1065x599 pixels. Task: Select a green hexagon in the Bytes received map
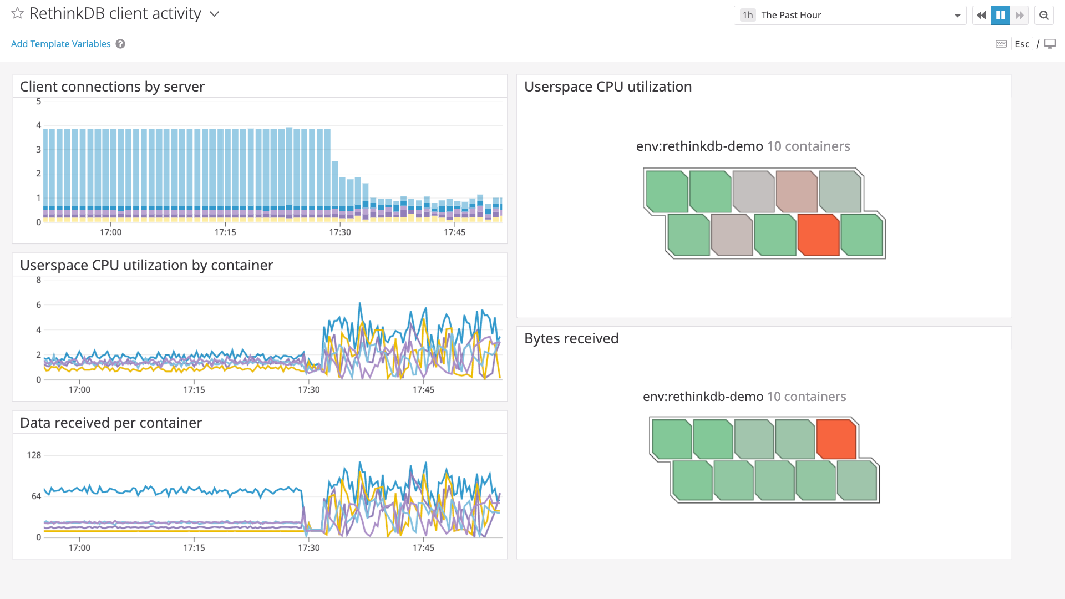click(672, 439)
